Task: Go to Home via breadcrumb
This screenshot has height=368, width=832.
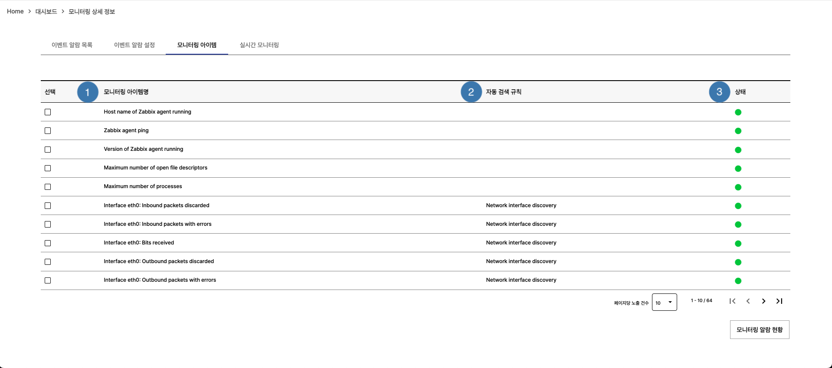Action: click(15, 12)
